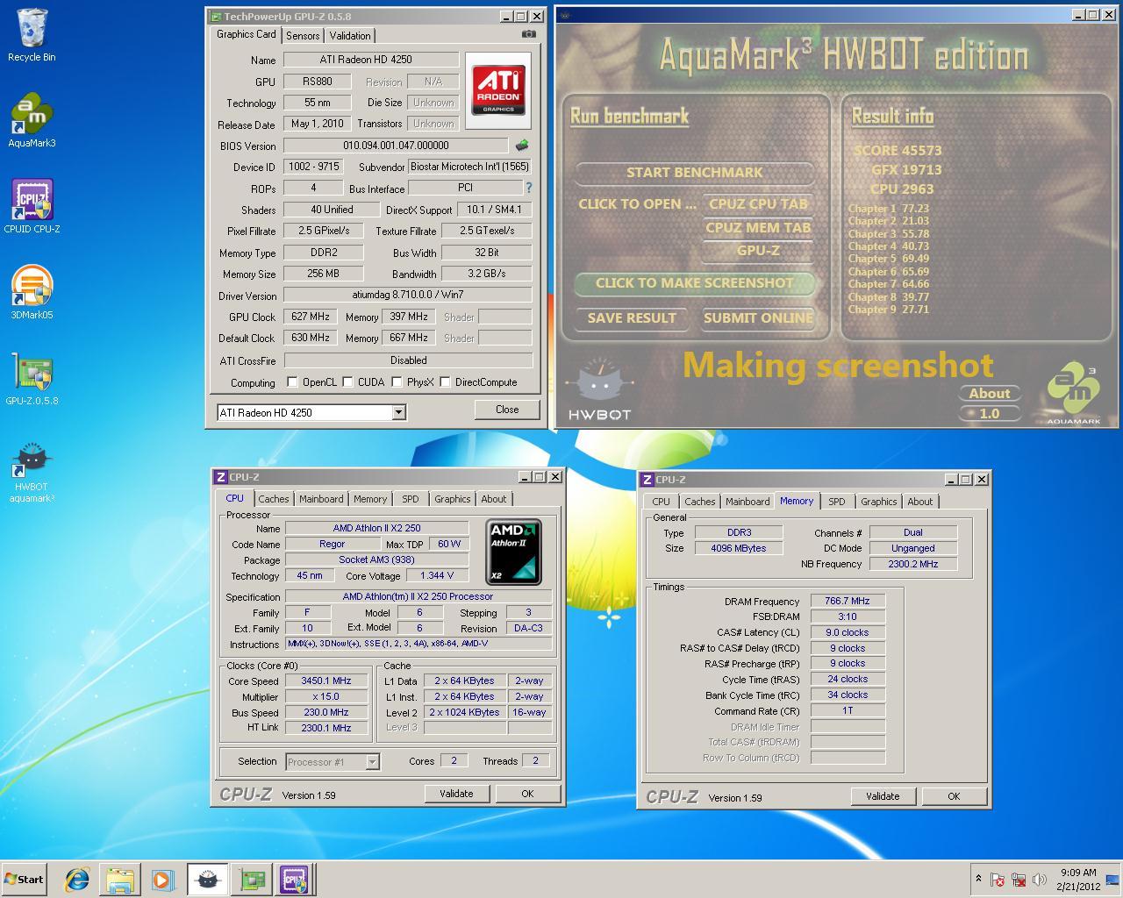Viewport: 1123px width, 898px height.
Task: Open Internet Explorer from the taskbar
Action: (77, 880)
